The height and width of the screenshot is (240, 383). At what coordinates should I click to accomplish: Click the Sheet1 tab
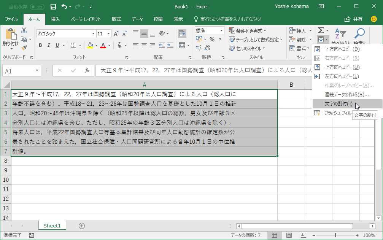tap(52, 226)
